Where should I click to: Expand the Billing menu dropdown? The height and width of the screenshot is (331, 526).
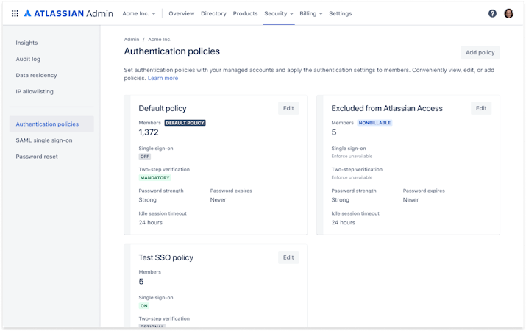pyautogui.click(x=311, y=13)
